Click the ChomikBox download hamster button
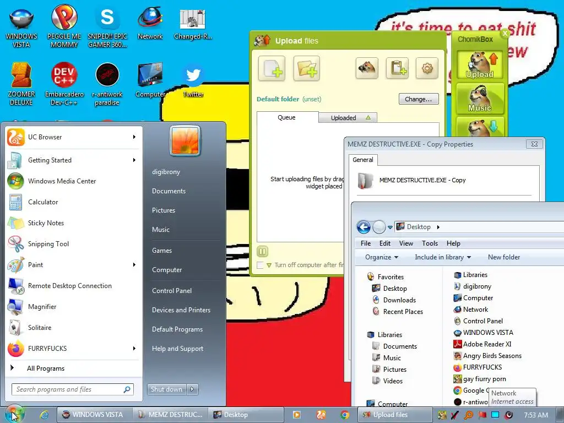Screen dimensions: 564x423 click(480, 127)
